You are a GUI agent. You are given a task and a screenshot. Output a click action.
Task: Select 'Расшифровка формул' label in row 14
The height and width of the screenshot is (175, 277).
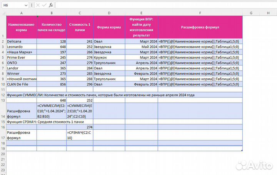22,111
